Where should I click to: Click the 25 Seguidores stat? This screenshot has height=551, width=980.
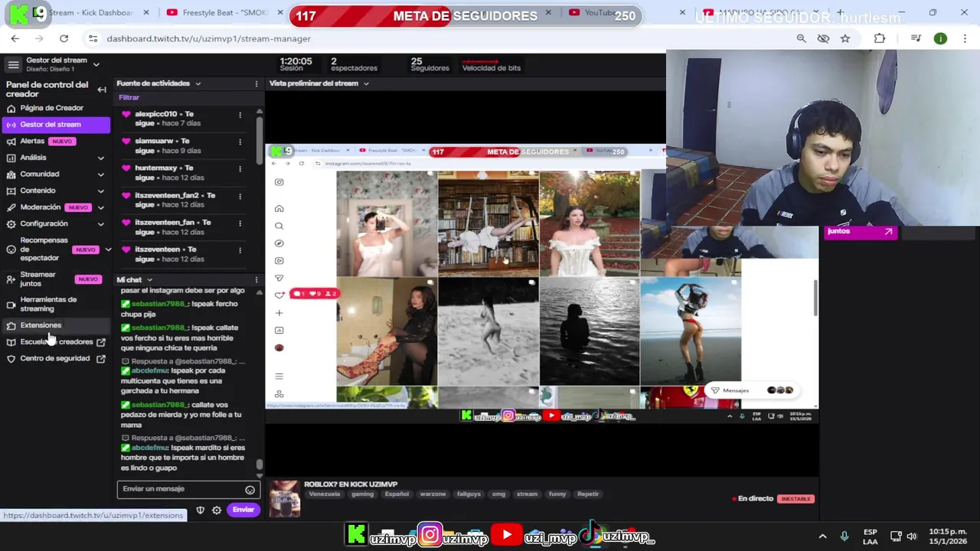(430, 64)
